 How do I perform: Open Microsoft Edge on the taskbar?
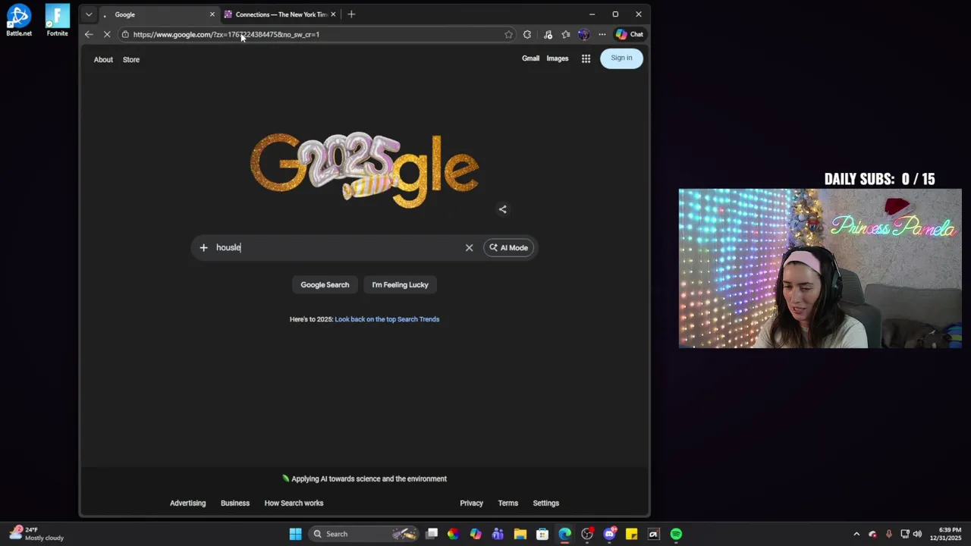[x=565, y=534]
